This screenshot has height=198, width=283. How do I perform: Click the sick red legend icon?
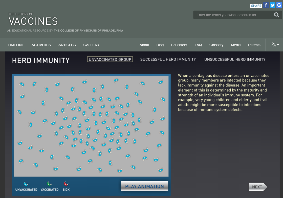click(x=66, y=184)
